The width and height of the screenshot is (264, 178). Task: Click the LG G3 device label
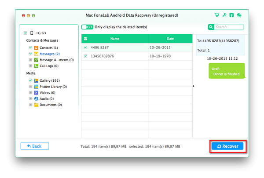point(41,33)
